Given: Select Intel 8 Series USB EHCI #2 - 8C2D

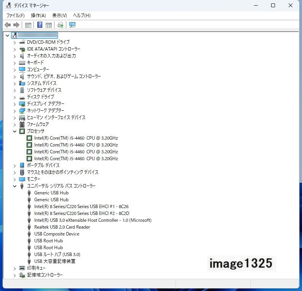Looking at the screenshot, I should click(81, 213).
